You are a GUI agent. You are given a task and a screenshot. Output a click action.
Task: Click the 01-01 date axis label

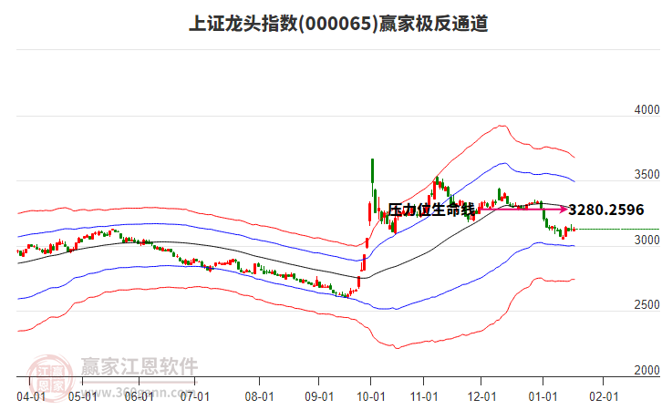tap(543, 397)
